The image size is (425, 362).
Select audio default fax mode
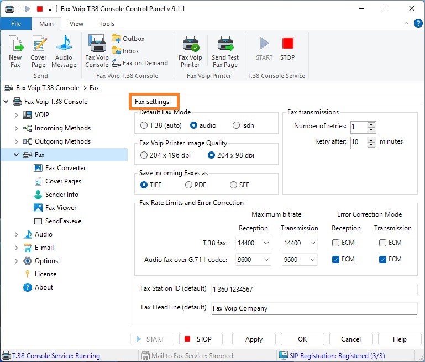tap(193, 125)
